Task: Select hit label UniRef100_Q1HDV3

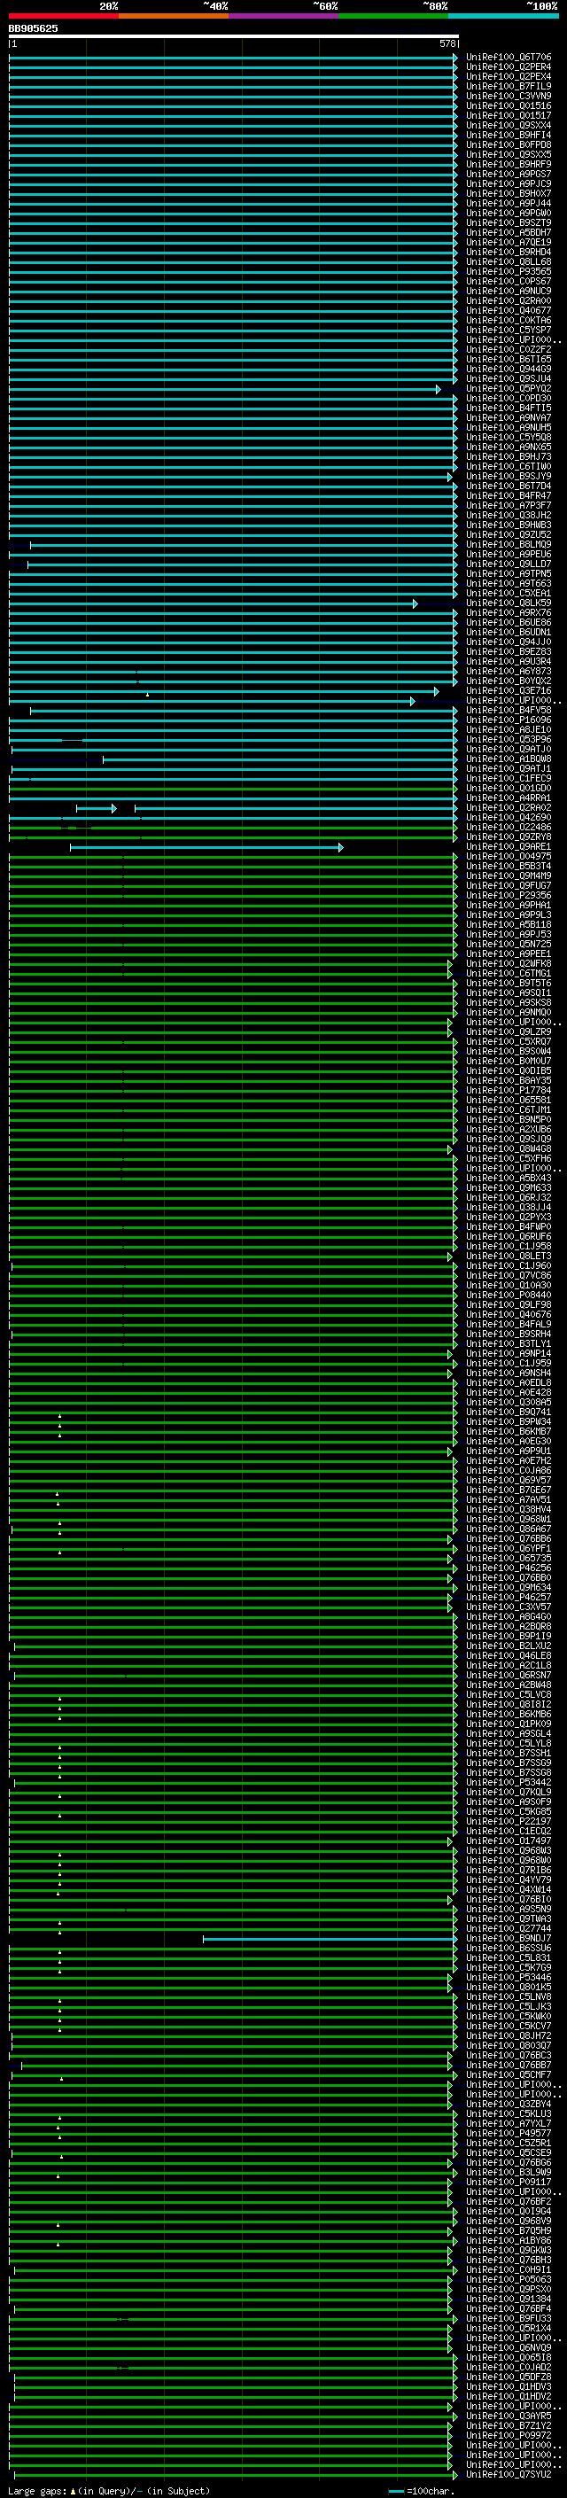Action: [x=509, y=2387]
